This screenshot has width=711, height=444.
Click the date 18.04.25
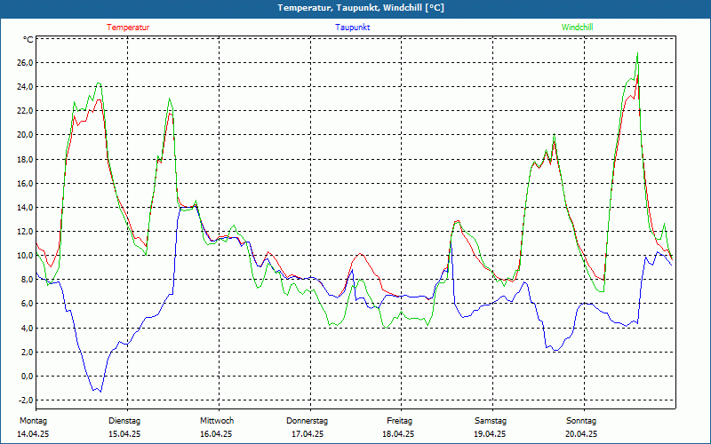tap(398, 434)
